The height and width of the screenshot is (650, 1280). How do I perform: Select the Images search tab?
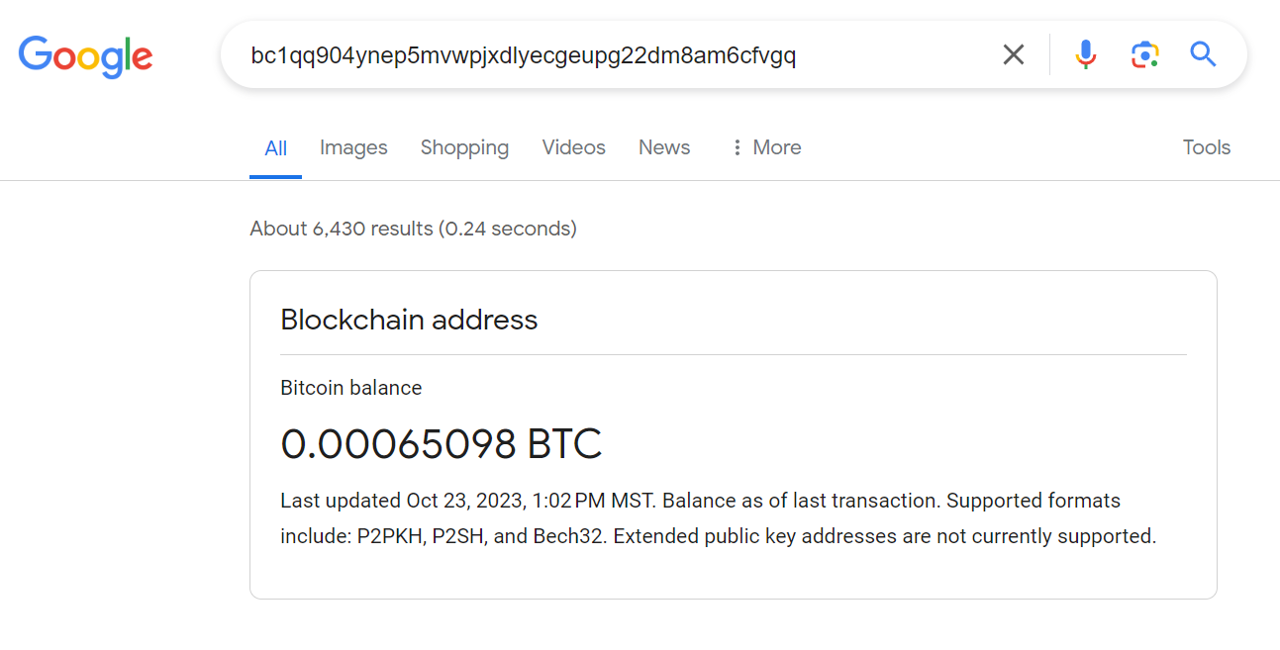(353, 146)
